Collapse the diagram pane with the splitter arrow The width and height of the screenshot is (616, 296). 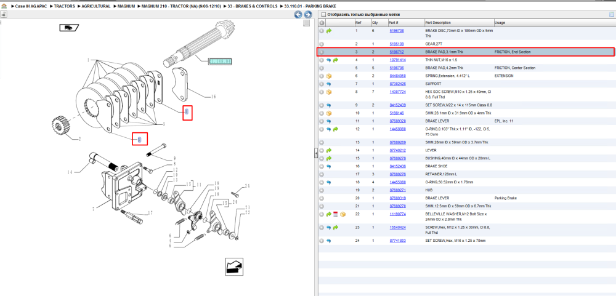coord(315,154)
